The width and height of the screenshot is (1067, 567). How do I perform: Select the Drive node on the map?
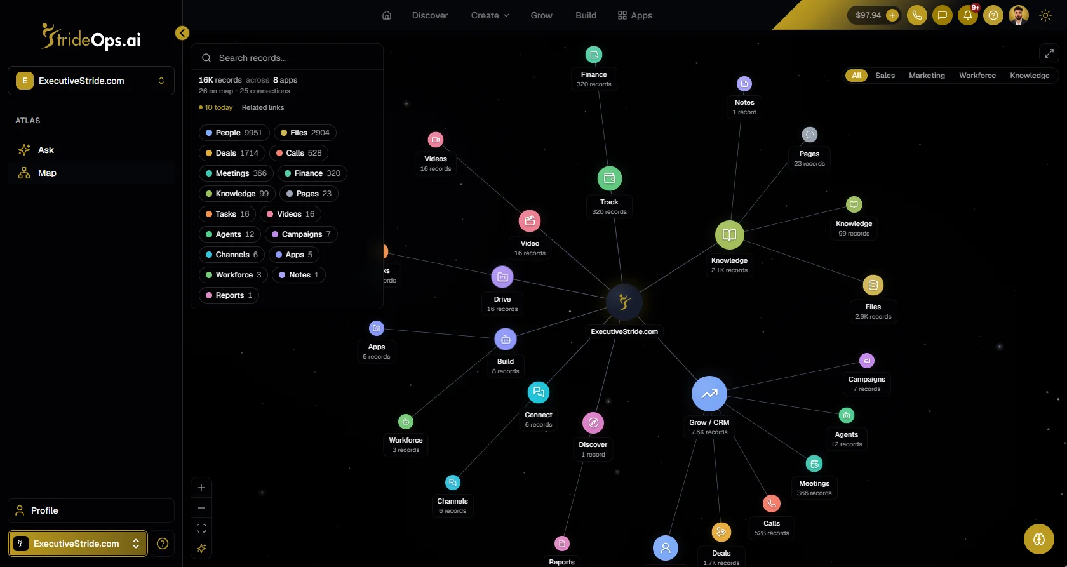(x=502, y=277)
